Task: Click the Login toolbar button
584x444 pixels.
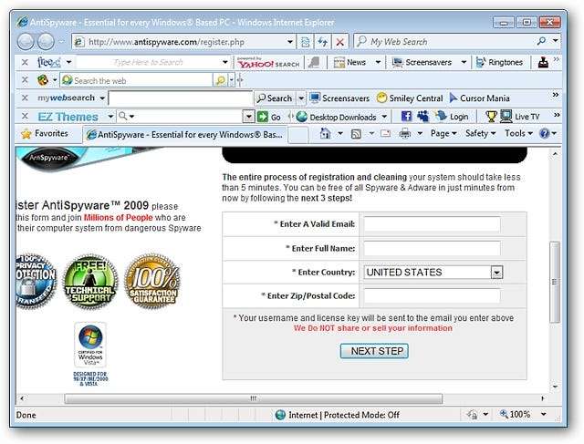Action: pos(453,117)
